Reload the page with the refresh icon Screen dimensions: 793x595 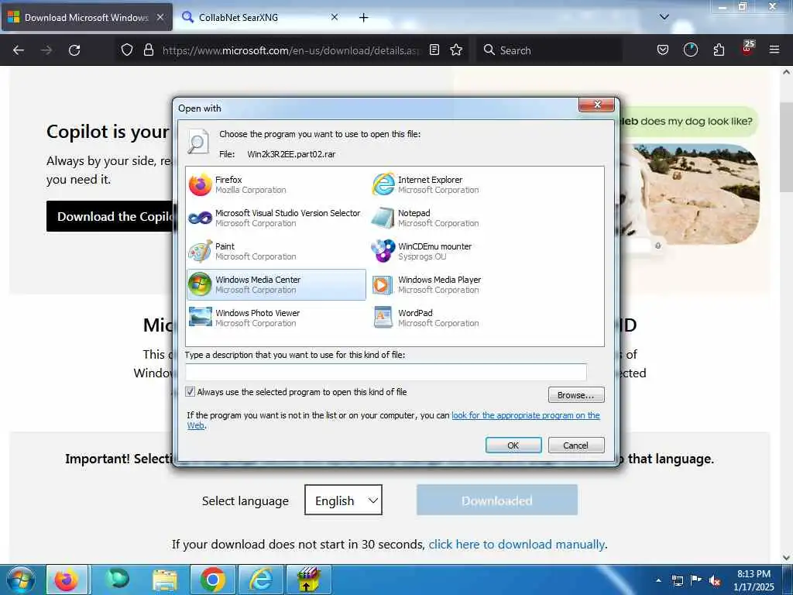[74, 50]
